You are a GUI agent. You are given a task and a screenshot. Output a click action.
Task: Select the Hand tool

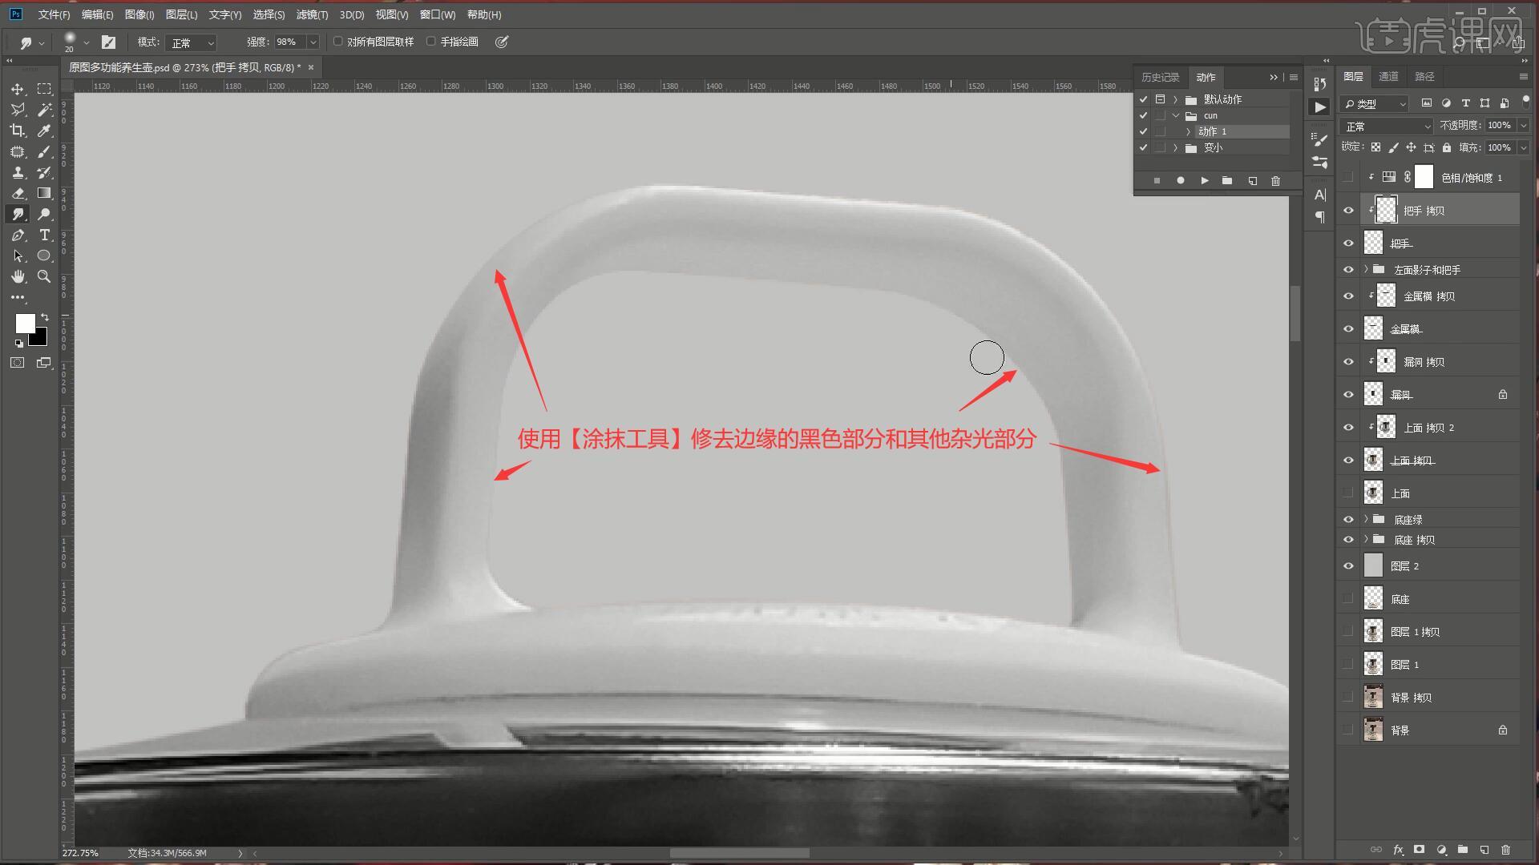(18, 276)
